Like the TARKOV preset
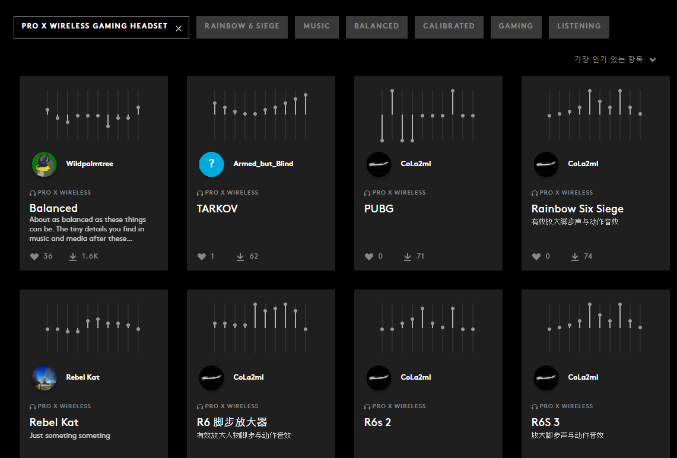This screenshot has width=677, height=458. (202, 256)
